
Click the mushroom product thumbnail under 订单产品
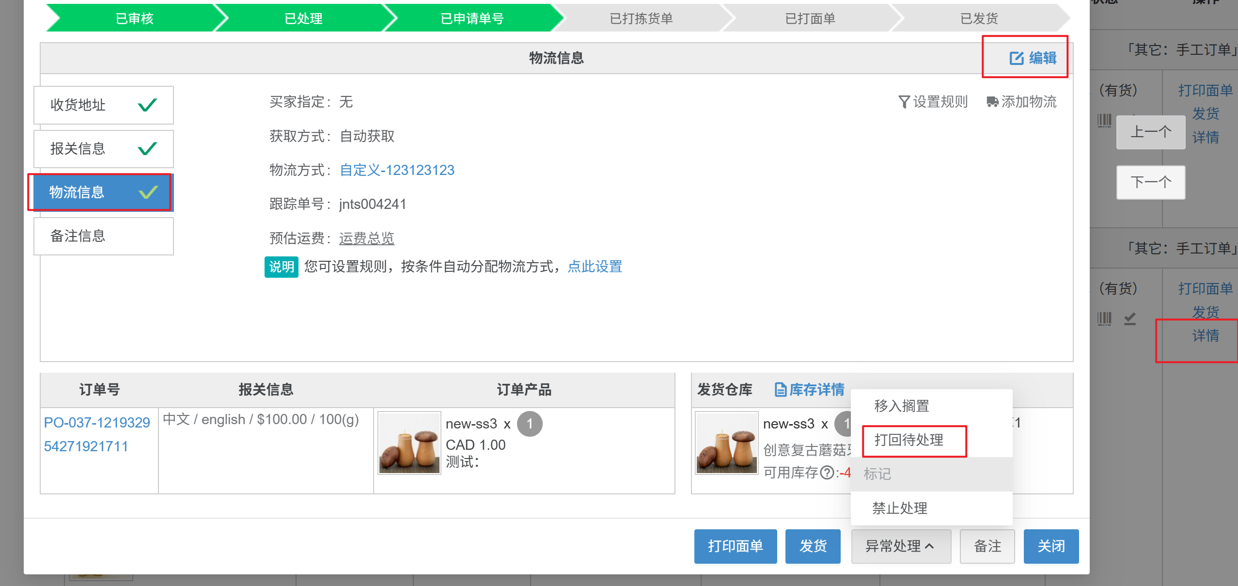click(409, 443)
